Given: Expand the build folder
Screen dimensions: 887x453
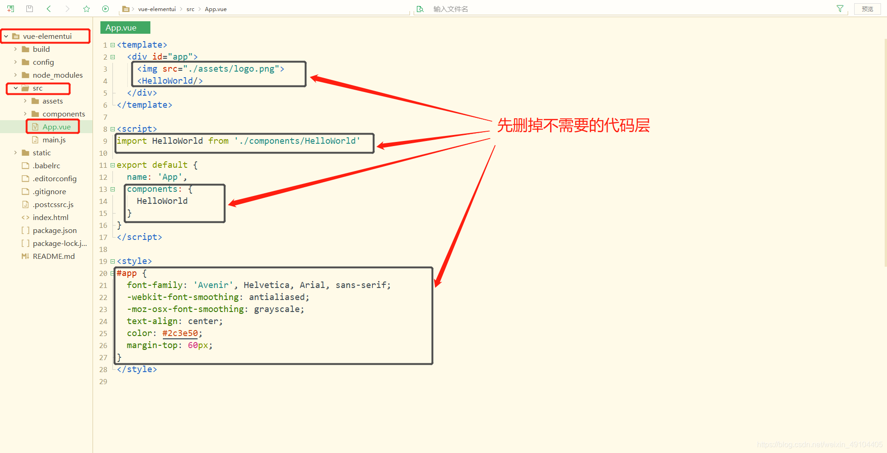Looking at the screenshot, I should (x=15, y=49).
